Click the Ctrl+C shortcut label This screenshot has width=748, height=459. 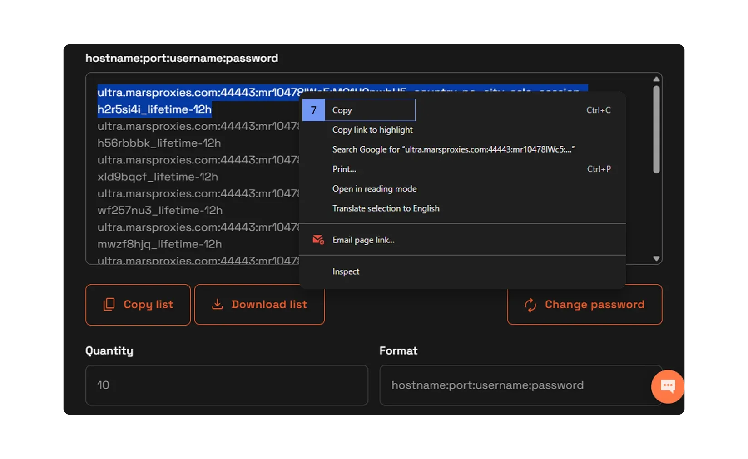(599, 110)
